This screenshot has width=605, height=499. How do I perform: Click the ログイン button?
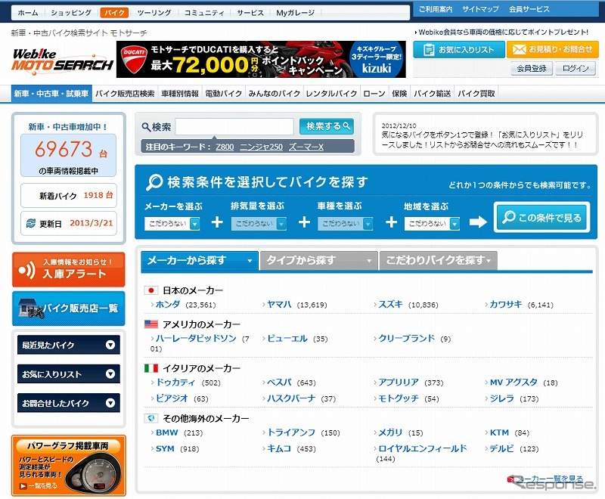[x=576, y=69]
